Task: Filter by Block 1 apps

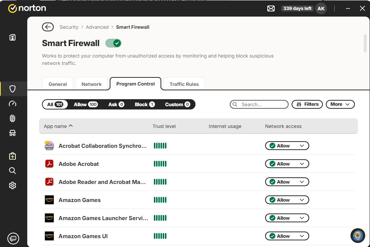Action: [145, 104]
